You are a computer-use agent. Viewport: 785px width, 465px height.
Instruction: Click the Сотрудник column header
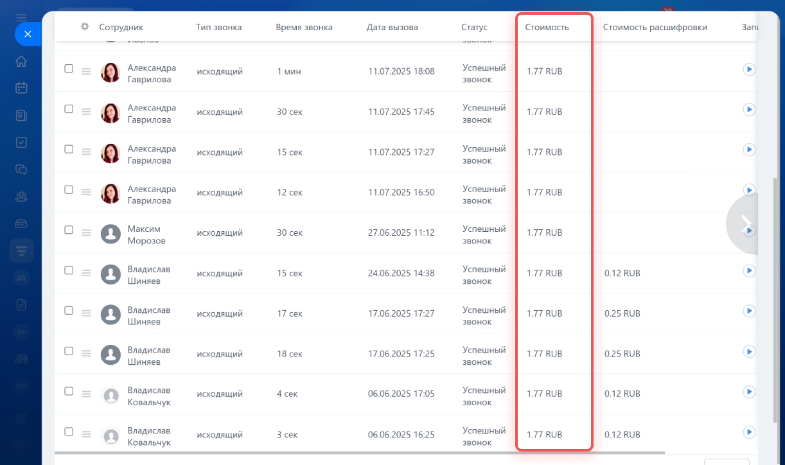[x=121, y=27]
